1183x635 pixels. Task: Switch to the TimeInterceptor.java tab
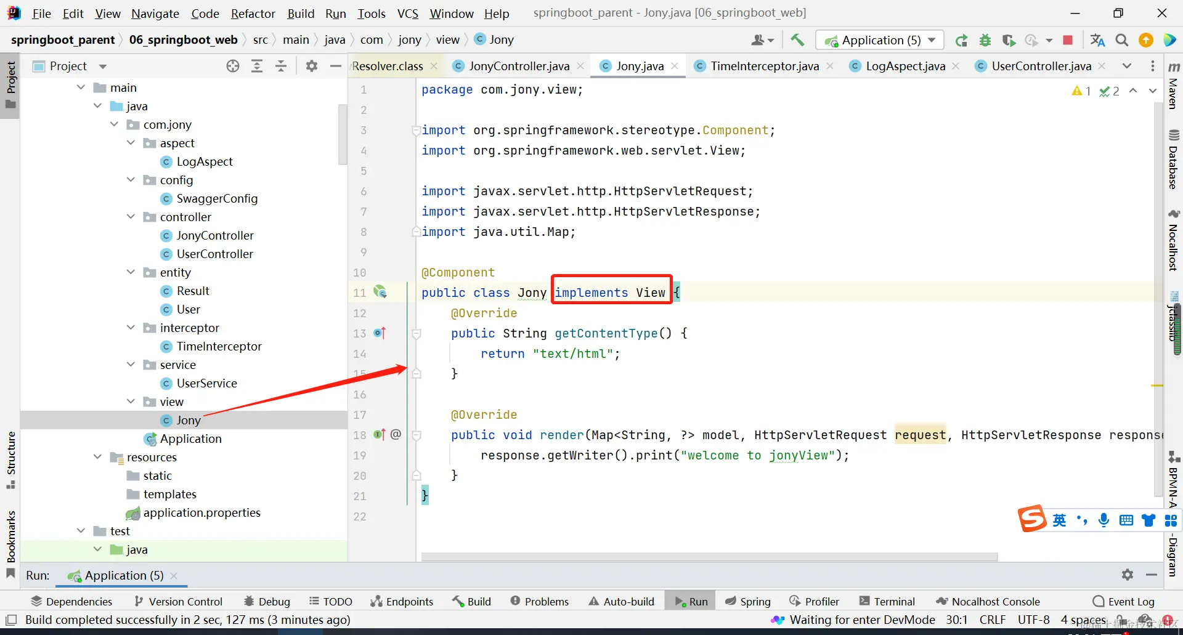[764, 66]
